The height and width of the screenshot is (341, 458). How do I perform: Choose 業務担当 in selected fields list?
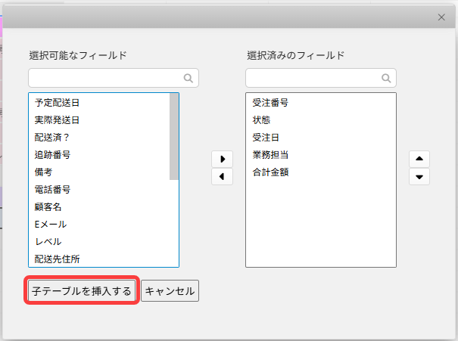[x=270, y=155]
